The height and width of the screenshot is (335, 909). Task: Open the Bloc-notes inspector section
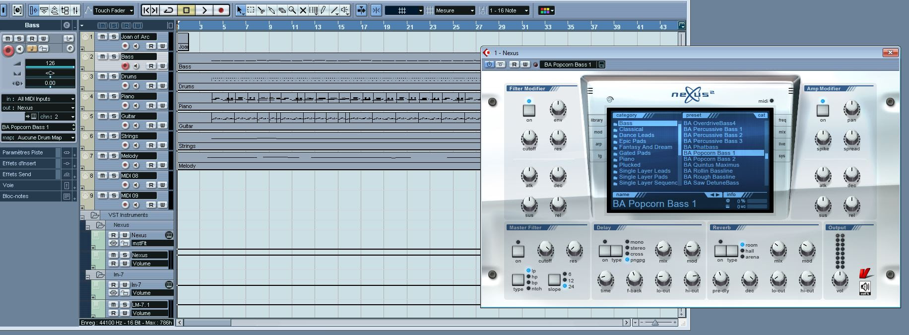31,196
